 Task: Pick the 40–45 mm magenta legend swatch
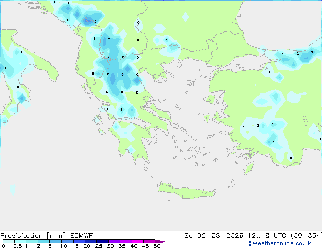[x=138, y=241]
